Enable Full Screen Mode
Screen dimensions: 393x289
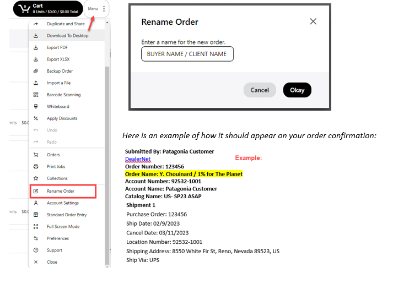tap(63, 226)
